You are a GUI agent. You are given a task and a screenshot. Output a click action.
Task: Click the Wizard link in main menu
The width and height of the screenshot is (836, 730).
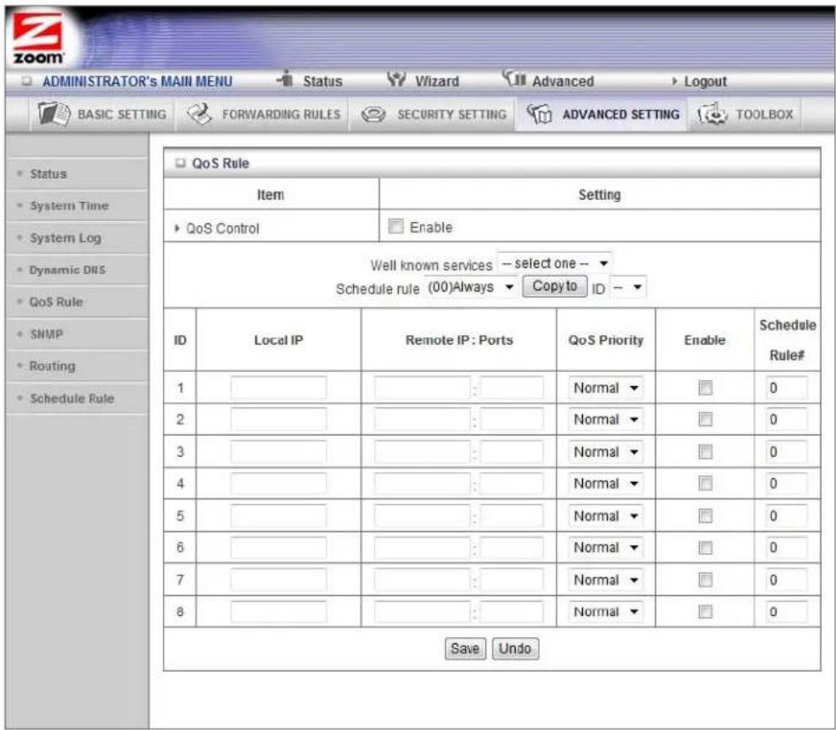437,81
